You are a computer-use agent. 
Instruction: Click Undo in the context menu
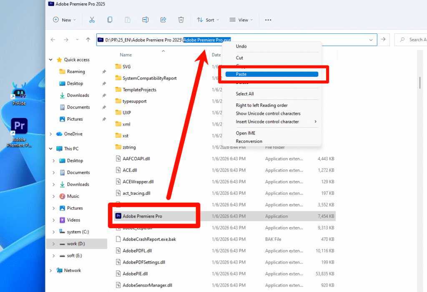pyautogui.click(x=241, y=46)
